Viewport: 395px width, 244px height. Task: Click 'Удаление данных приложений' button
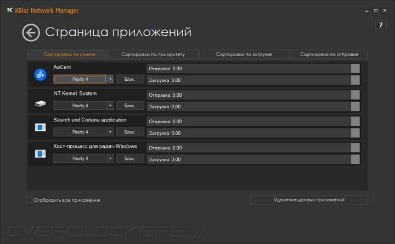pyautogui.click(x=309, y=199)
